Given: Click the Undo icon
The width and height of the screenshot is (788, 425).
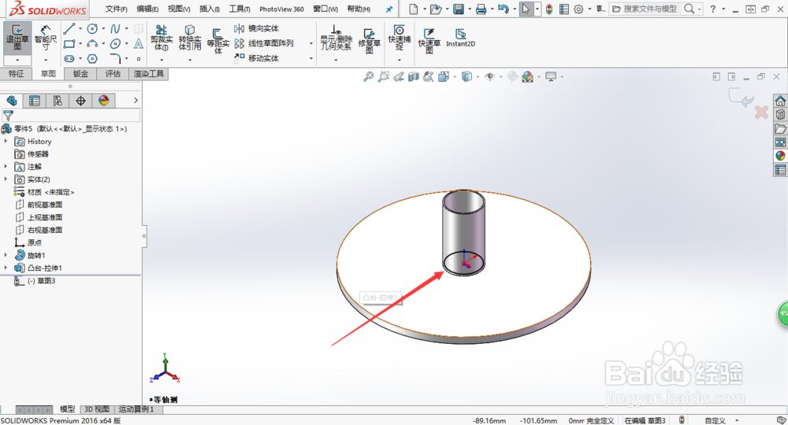Looking at the screenshot, I should click(x=503, y=9).
